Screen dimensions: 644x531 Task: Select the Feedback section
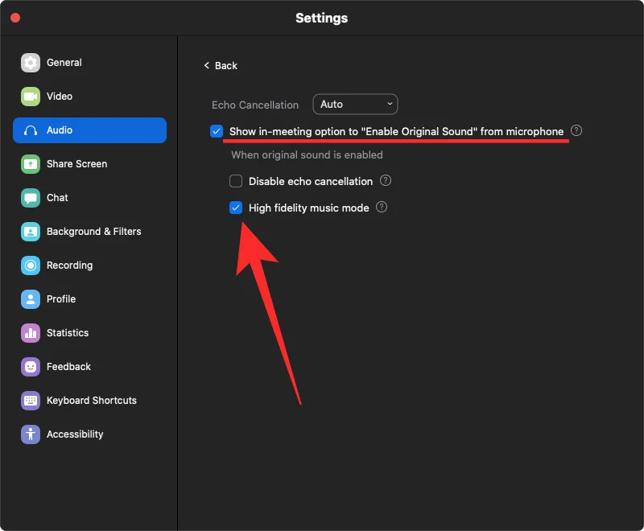(x=68, y=367)
